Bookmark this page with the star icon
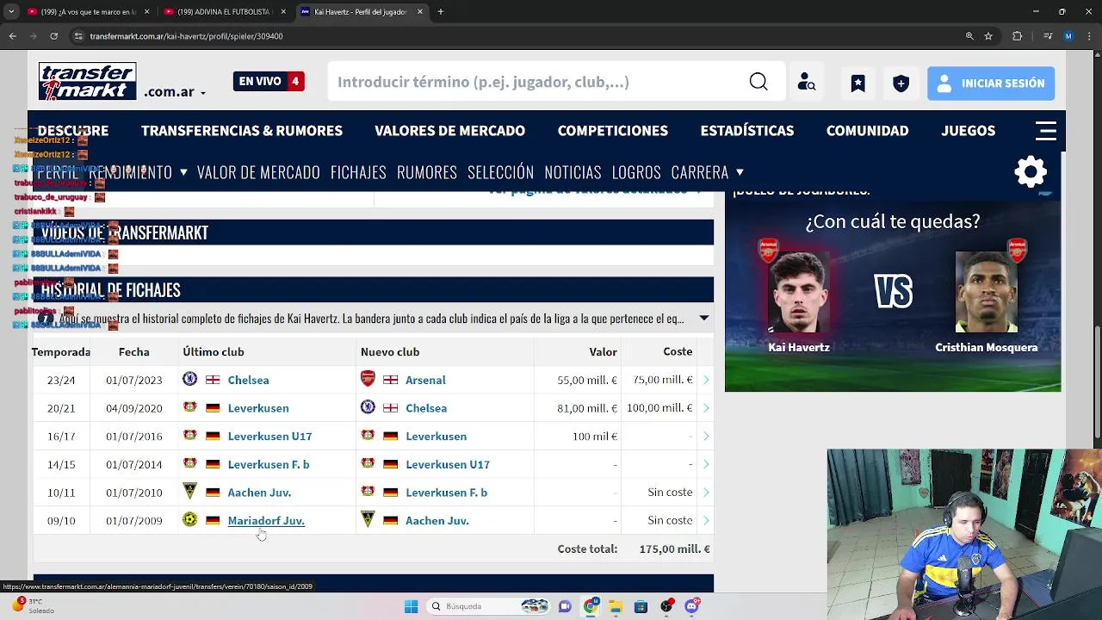Screen dimensions: 1102x620 [988, 36]
